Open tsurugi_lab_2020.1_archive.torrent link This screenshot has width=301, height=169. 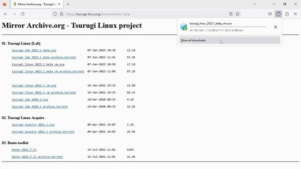40,107
